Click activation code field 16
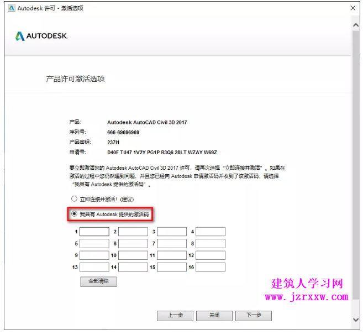 click(211, 267)
